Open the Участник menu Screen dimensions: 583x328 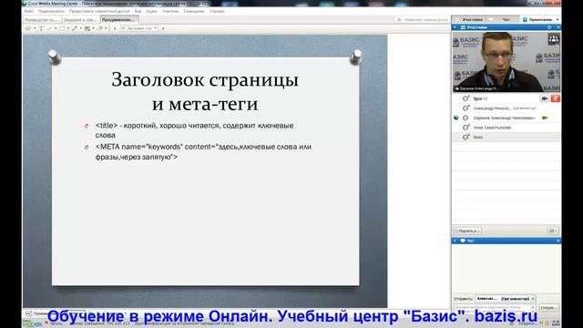pos(170,11)
